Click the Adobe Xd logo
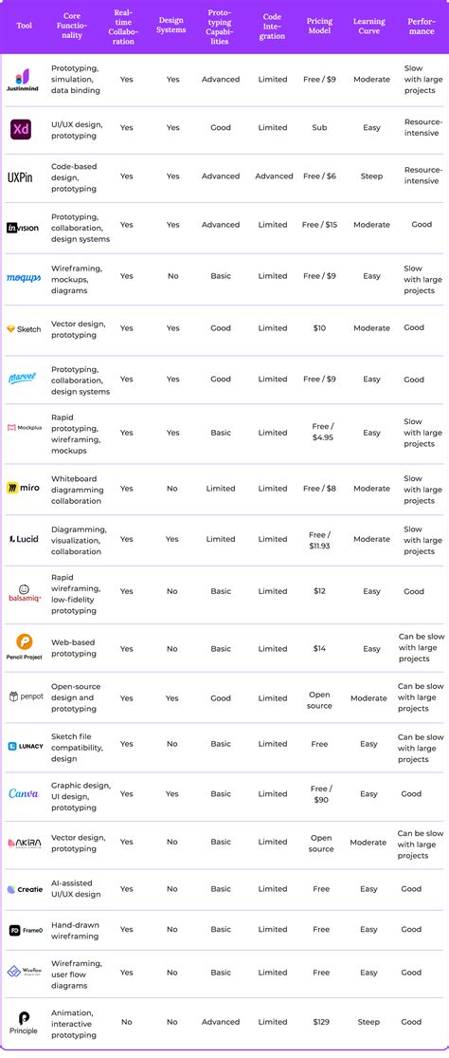 click(22, 129)
